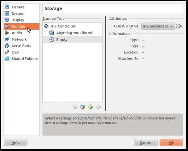This screenshot has height=151, width=188.
Task: Click the Cancel button
Action: [x=146, y=143]
